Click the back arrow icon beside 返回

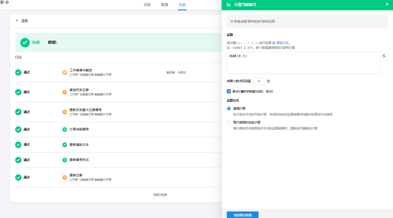click(x=17, y=21)
